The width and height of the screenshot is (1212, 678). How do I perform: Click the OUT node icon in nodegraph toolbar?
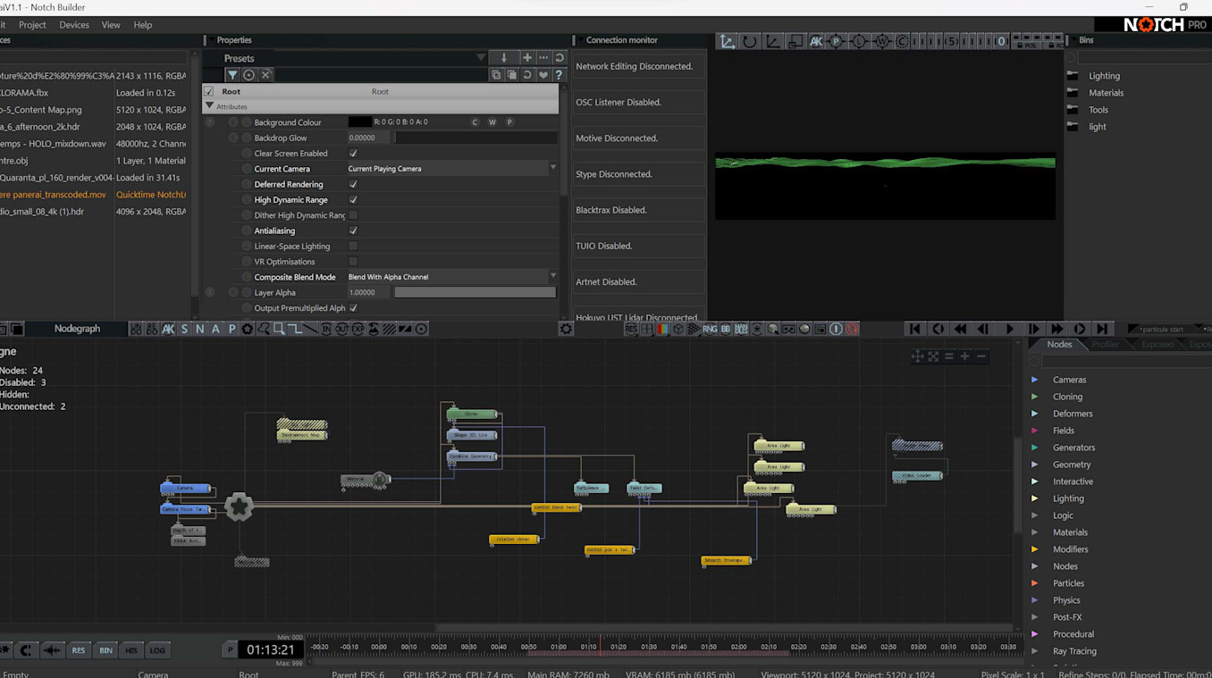[342, 329]
